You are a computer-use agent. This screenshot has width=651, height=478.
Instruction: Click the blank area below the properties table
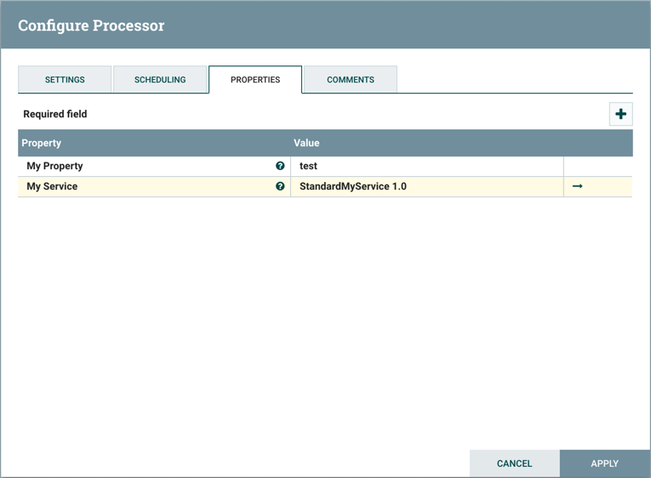click(325, 323)
